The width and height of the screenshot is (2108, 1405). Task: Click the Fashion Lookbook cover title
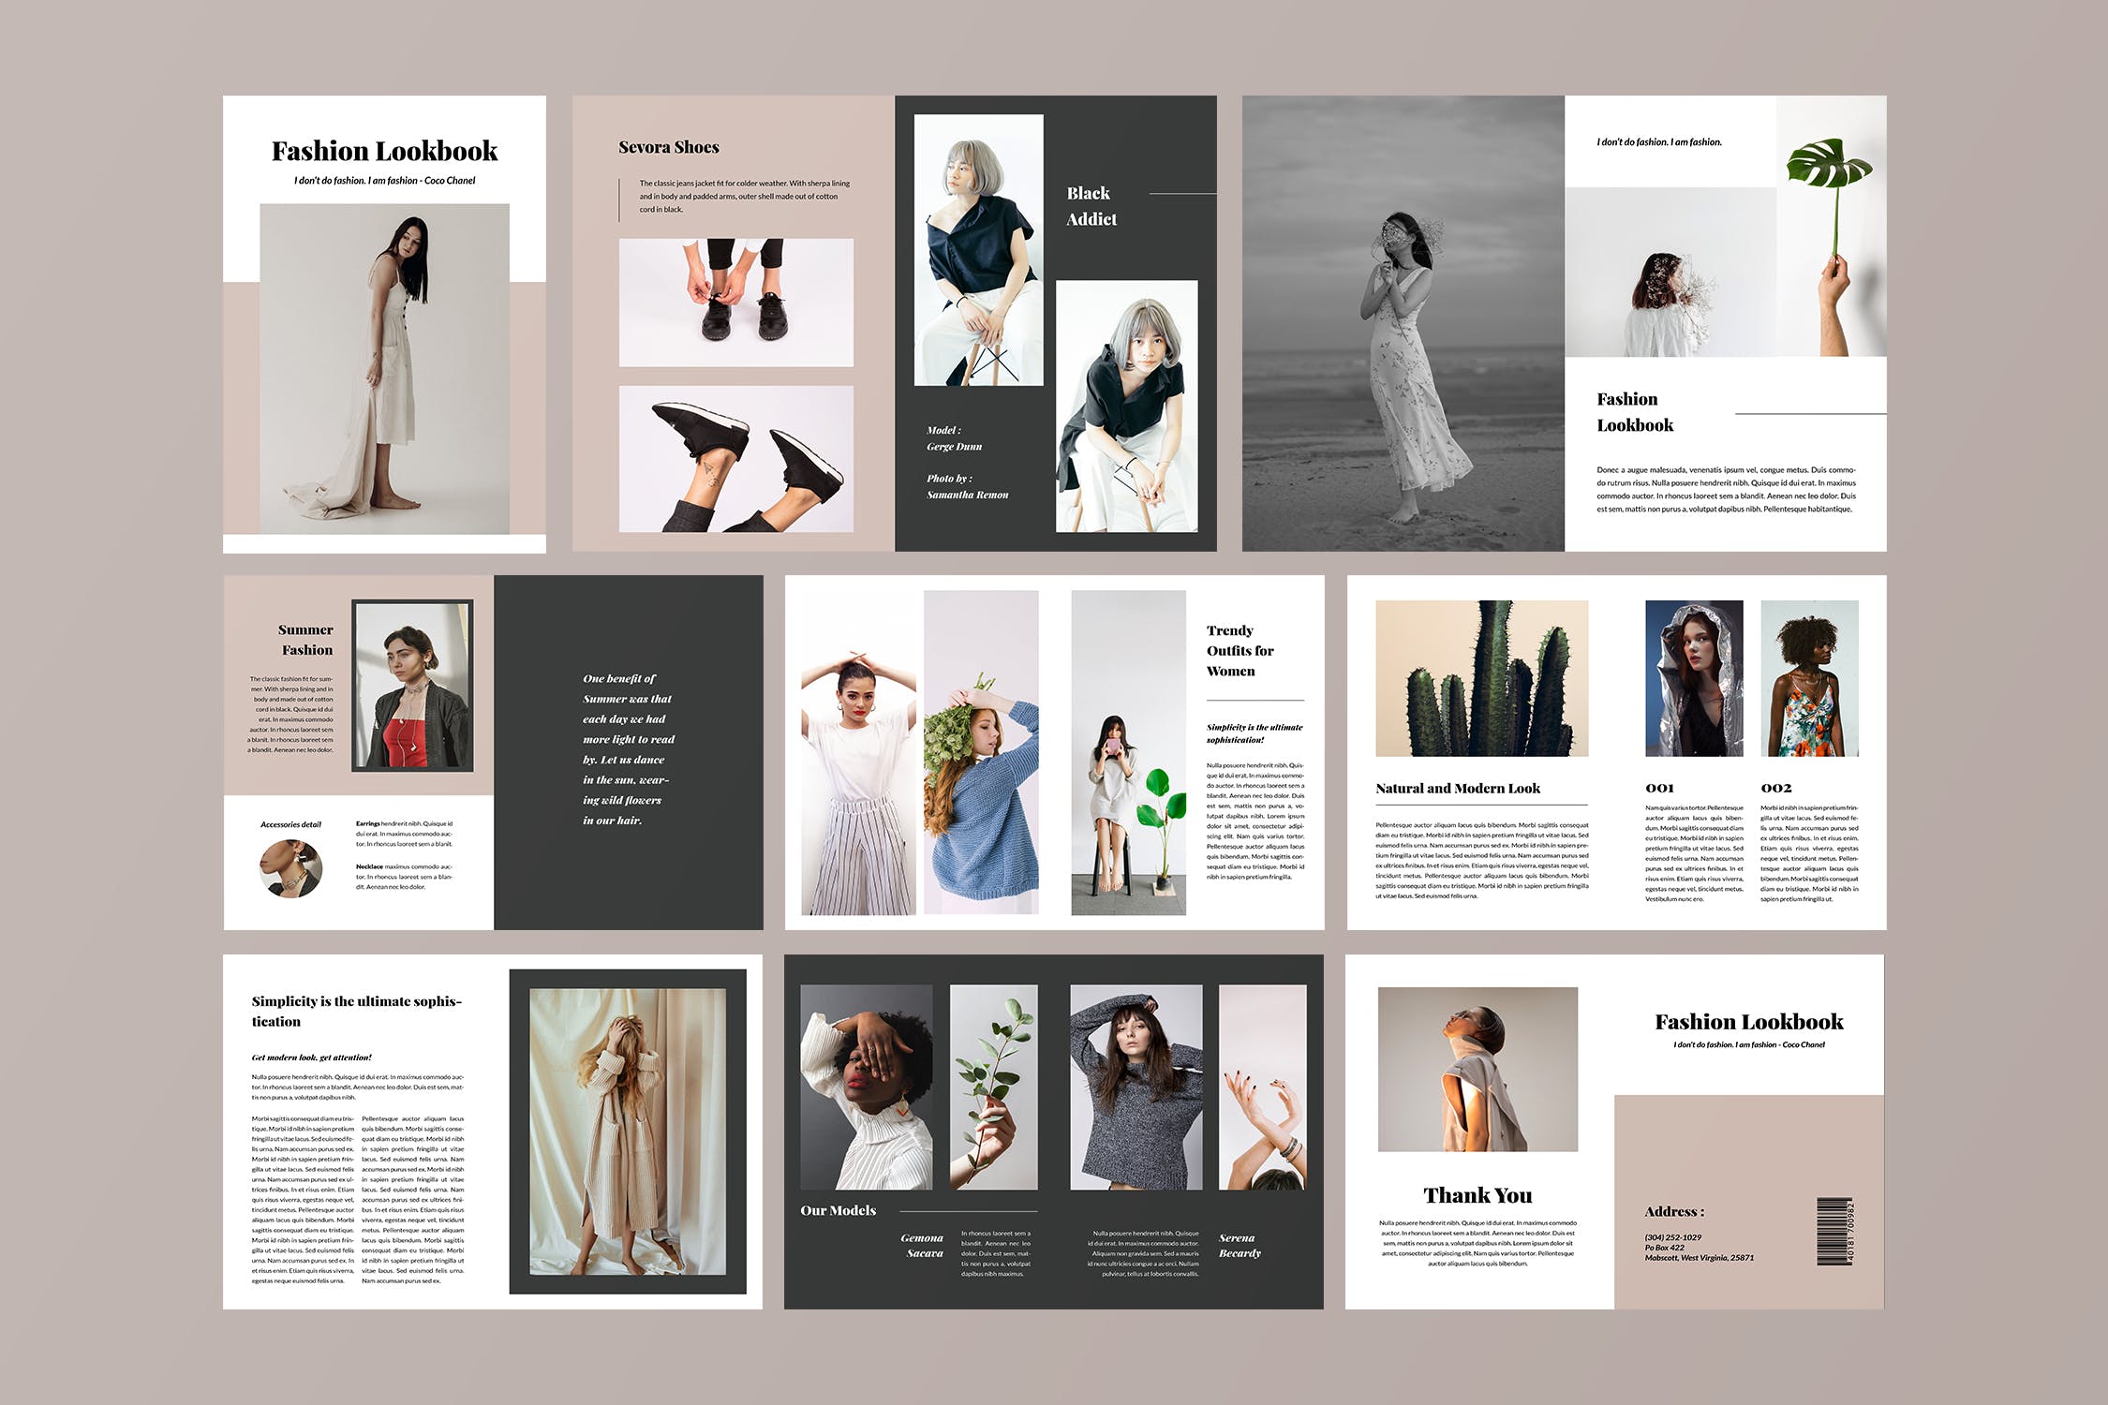(x=383, y=150)
